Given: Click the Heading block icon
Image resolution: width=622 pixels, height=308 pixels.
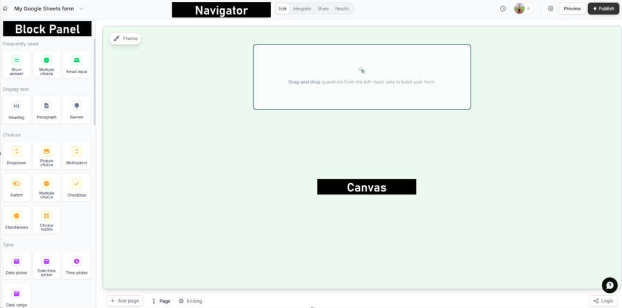Looking at the screenshot, I should tap(16, 106).
